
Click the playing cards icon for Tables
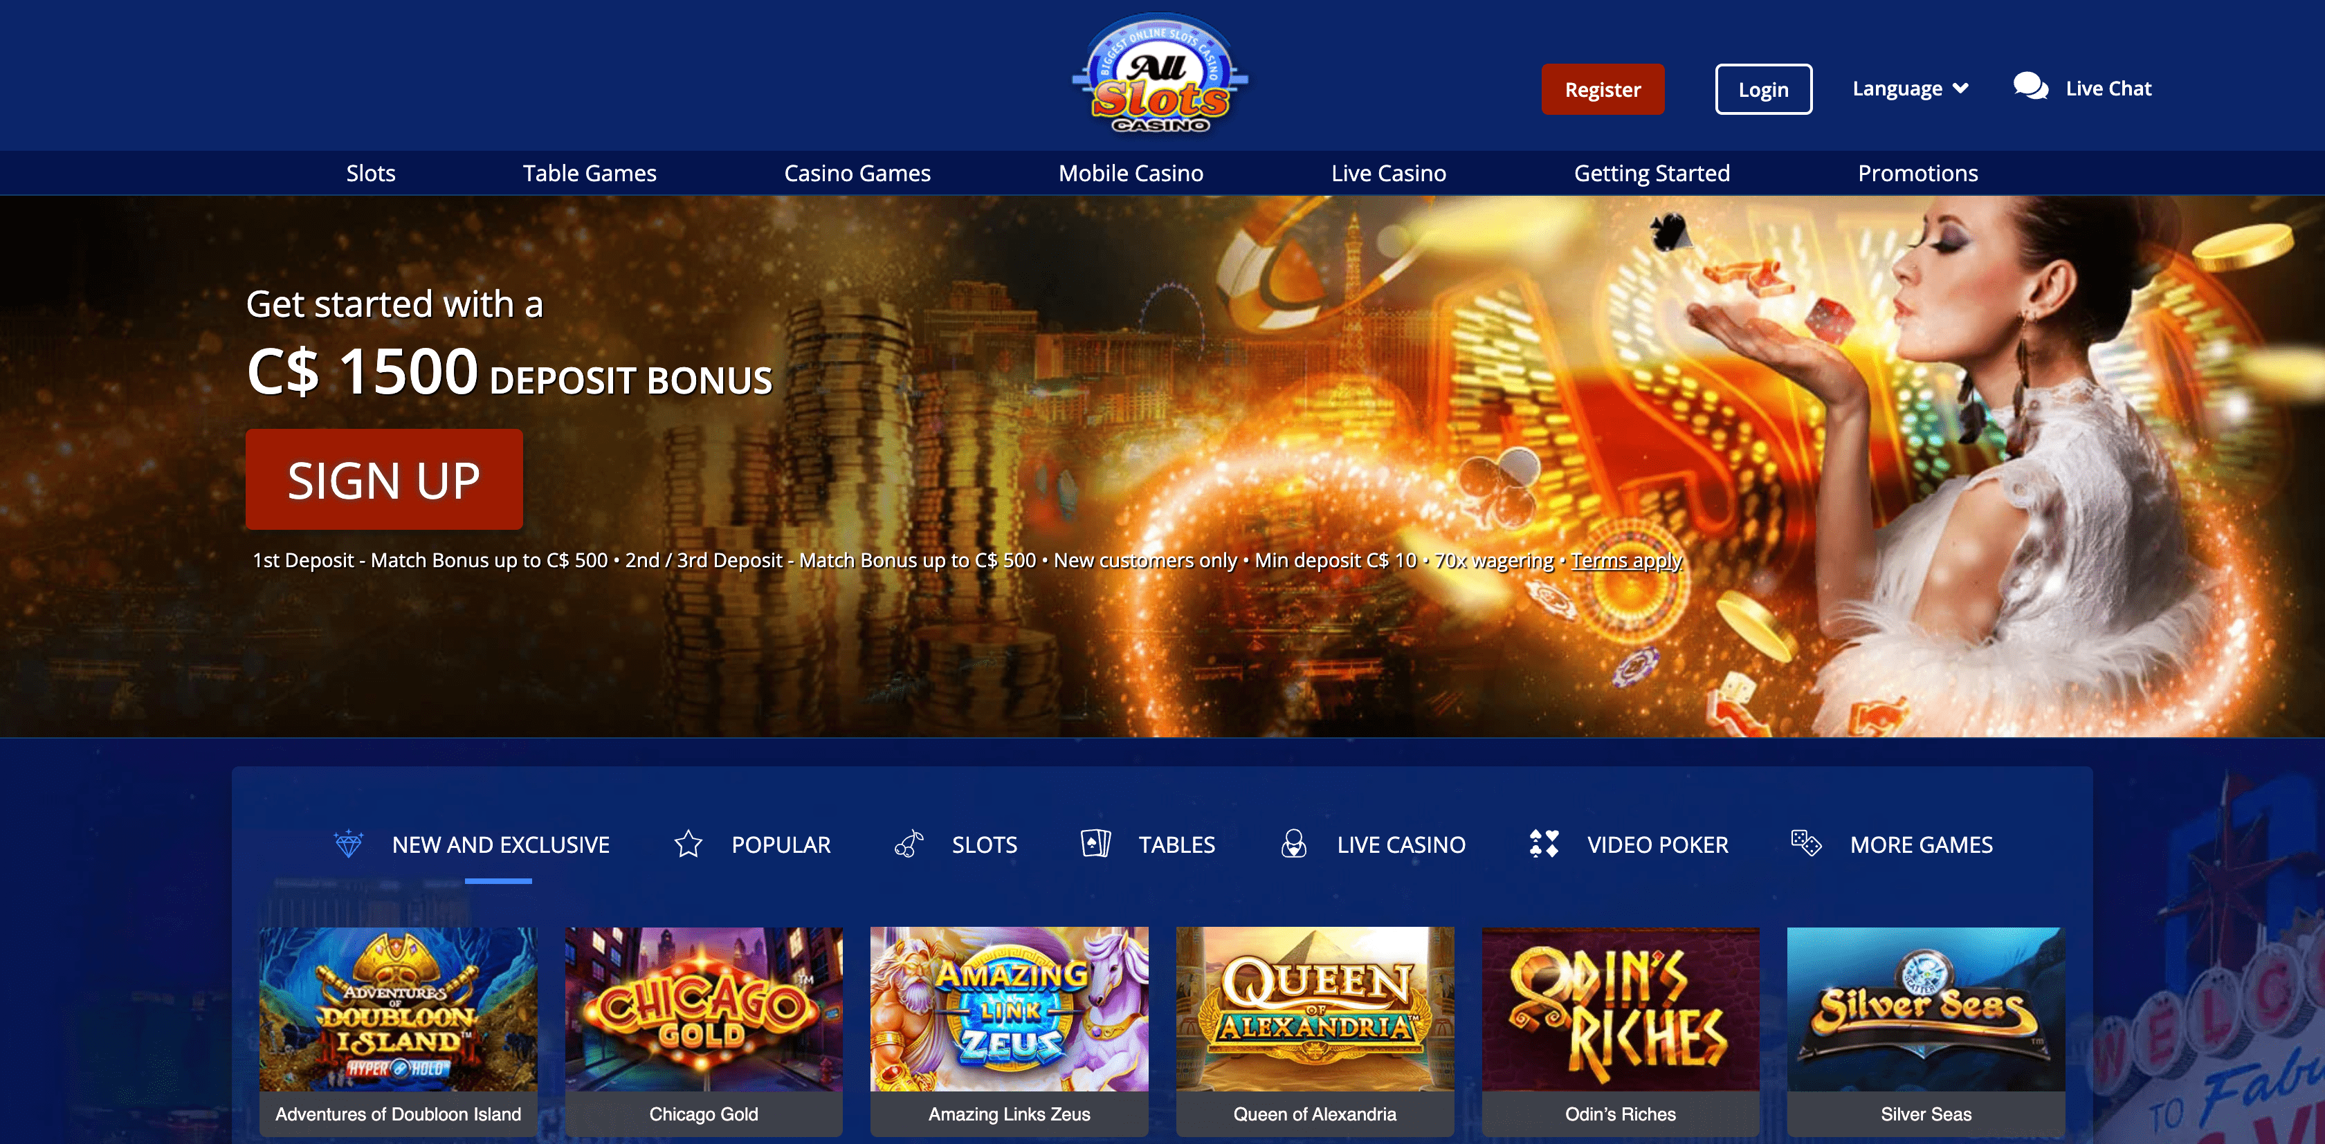point(1095,844)
